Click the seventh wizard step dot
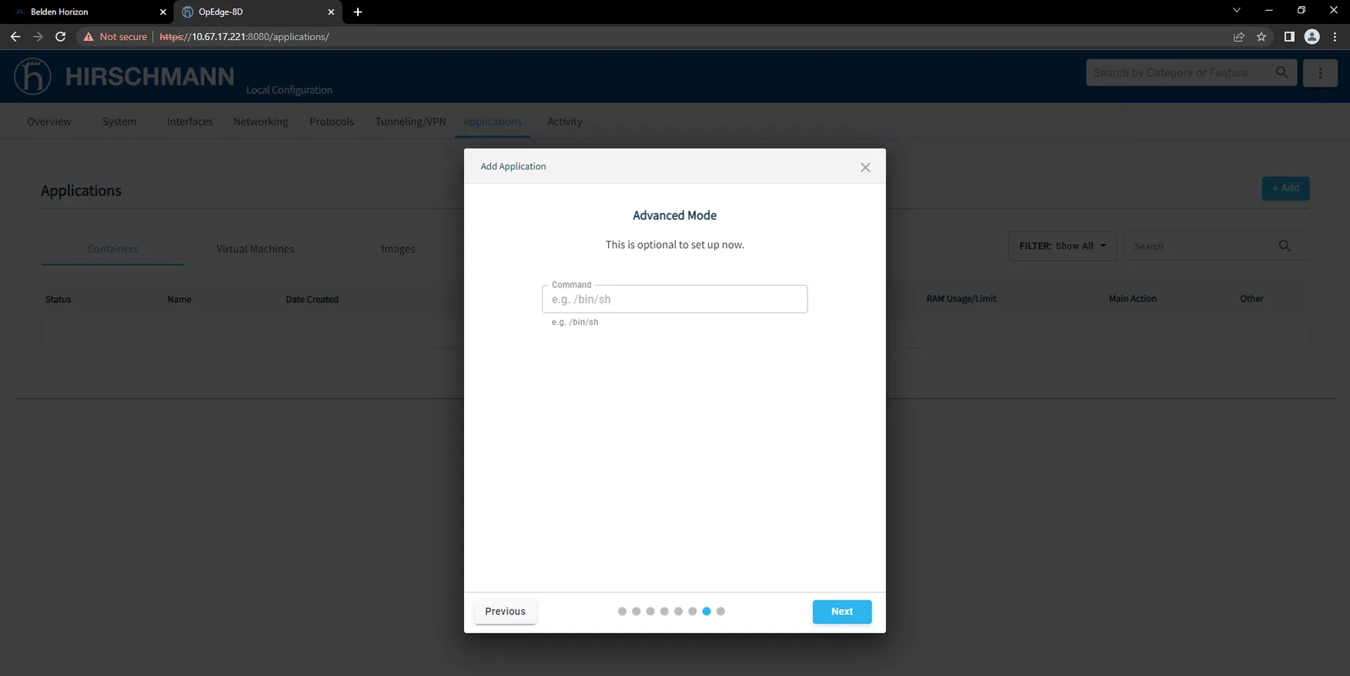1350x676 pixels. click(707, 611)
